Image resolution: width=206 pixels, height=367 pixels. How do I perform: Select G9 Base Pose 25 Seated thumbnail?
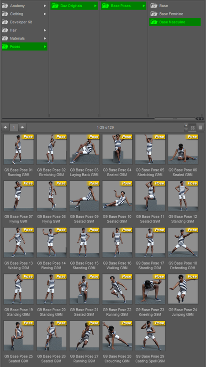[x=19, y=336]
